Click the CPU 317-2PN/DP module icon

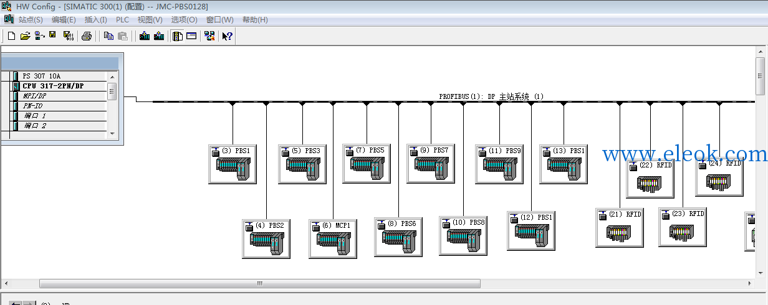[16, 86]
